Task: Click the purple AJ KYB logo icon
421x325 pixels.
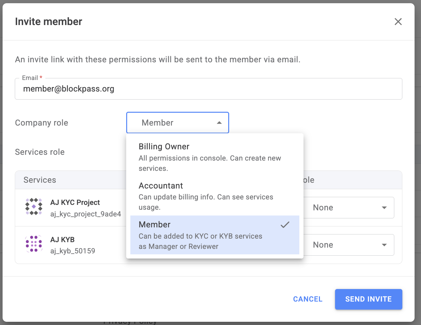Action: click(x=34, y=244)
